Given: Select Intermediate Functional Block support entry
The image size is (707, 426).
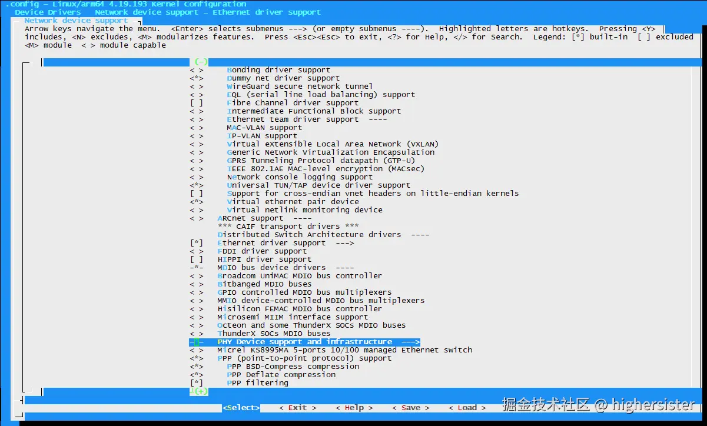Looking at the screenshot, I should [314, 111].
